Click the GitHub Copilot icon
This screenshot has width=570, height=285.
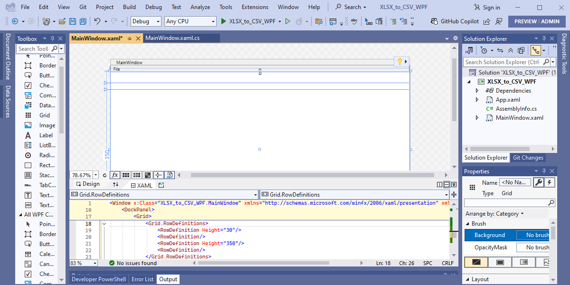(435, 21)
